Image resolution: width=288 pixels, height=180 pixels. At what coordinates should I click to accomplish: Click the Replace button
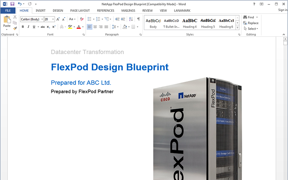[250, 23]
